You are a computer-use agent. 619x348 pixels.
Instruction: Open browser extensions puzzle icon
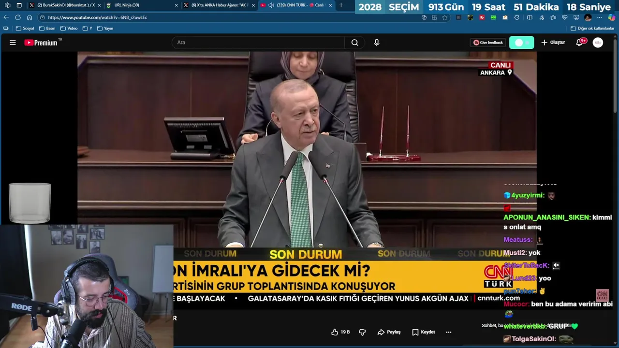coord(516,17)
